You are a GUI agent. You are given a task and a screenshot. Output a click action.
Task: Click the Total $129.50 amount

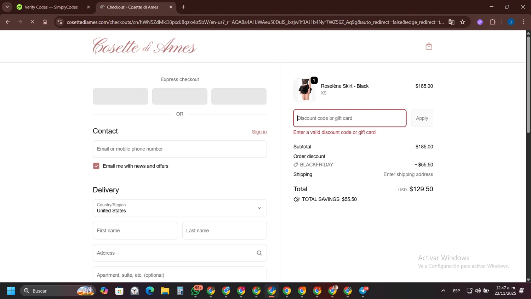tap(421, 189)
